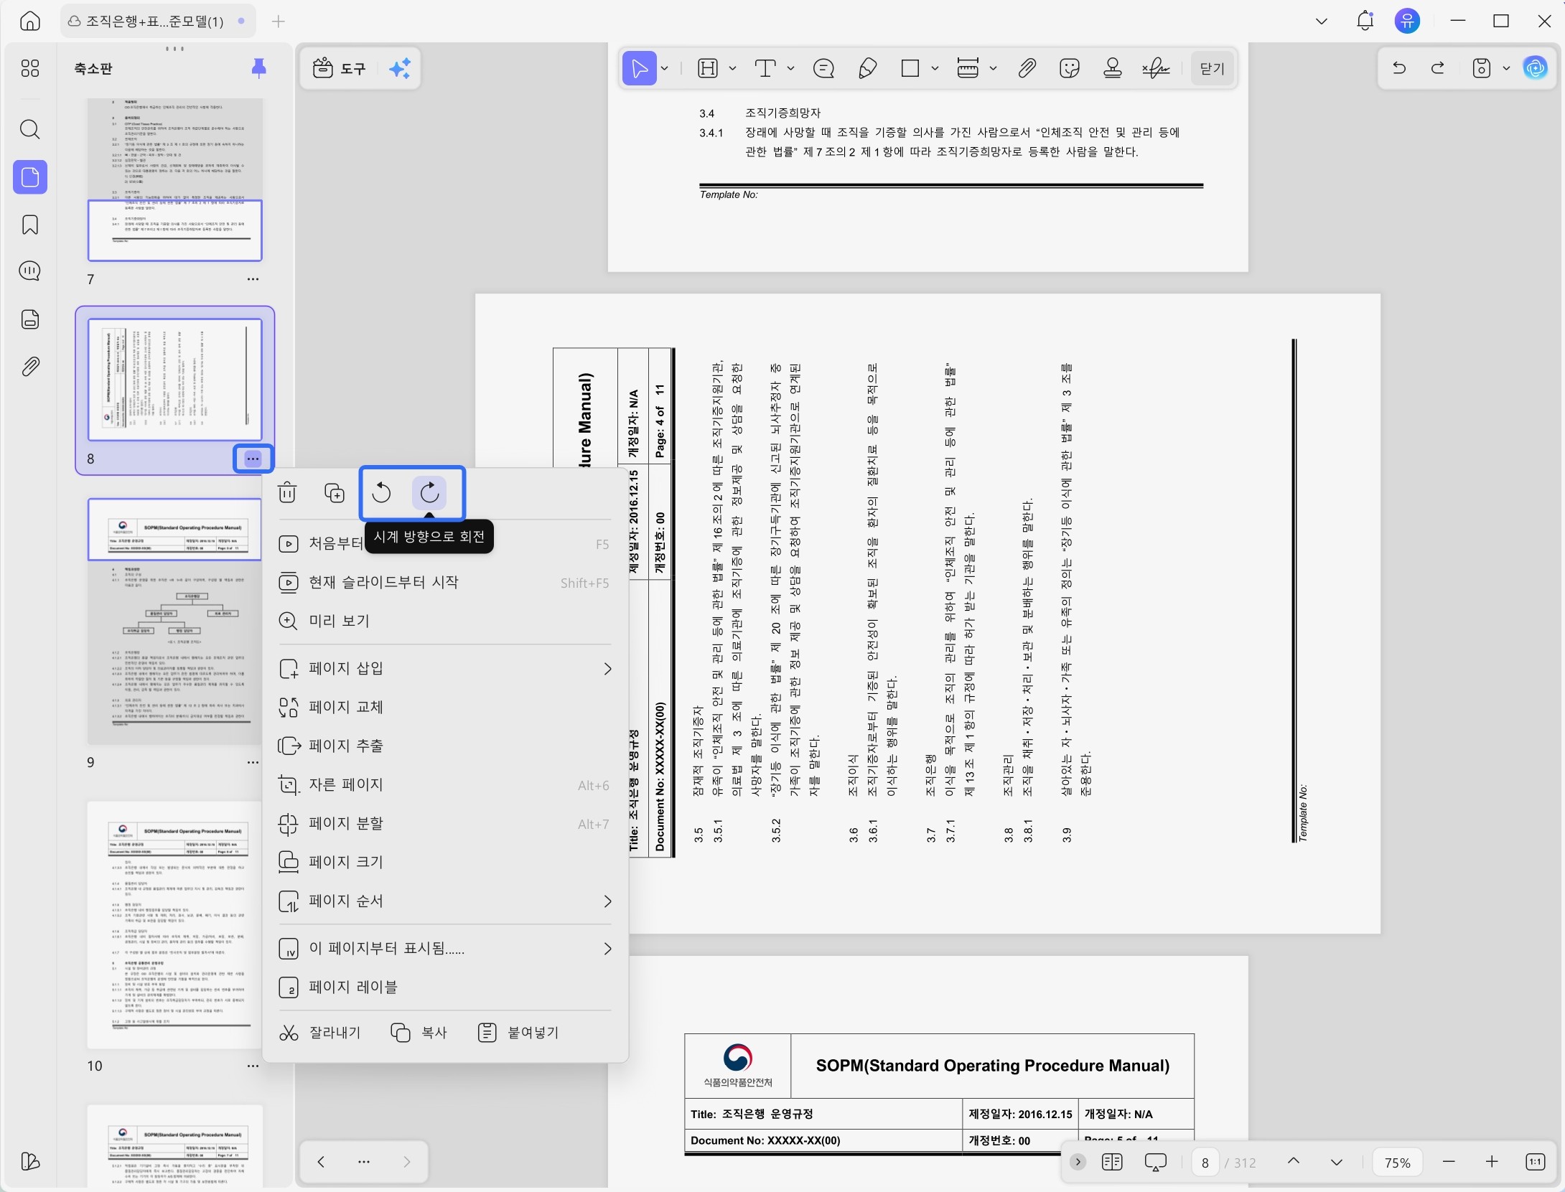Select 페이지 추출 menu item
The height and width of the screenshot is (1192, 1565).
pyautogui.click(x=445, y=746)
